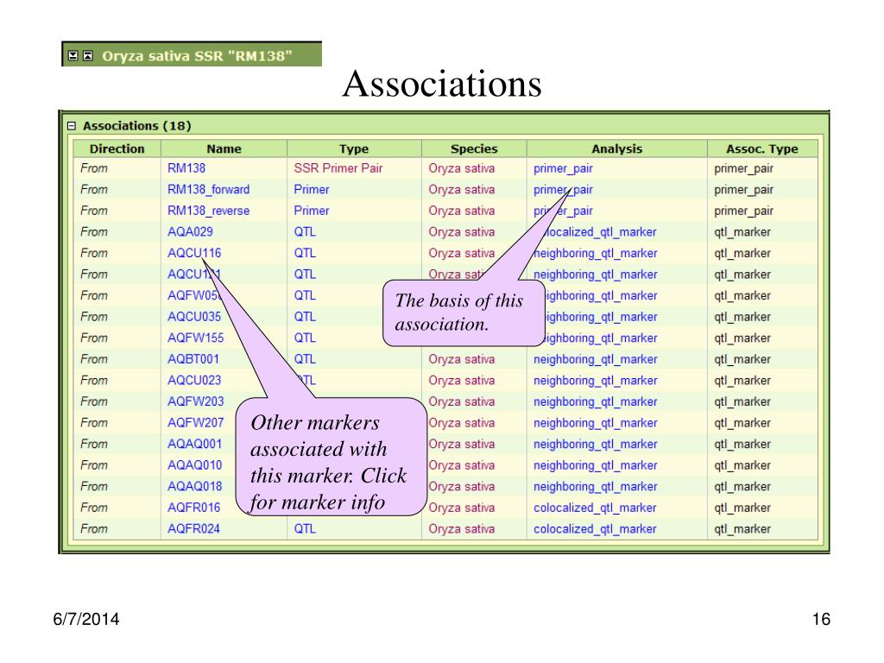Click Oryza sativa species in the RM138_reverse row
The height and width of the screenshot is (663, 884).
pyautogui.click(x=461, y=211)
